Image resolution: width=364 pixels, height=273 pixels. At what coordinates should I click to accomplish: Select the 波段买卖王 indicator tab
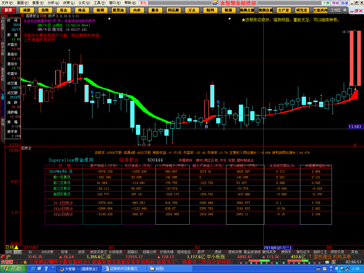click(x=98, y=252)
